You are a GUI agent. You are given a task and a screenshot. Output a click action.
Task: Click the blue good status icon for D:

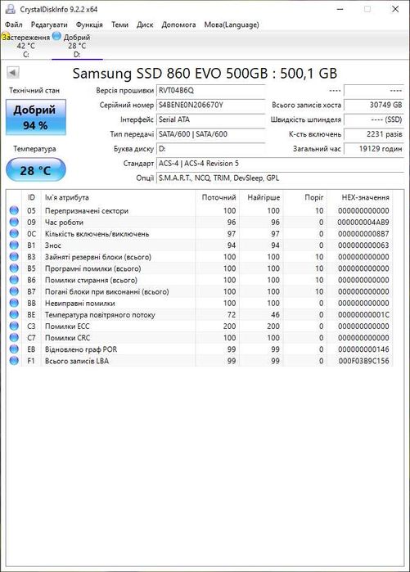[x=56, y=36]
